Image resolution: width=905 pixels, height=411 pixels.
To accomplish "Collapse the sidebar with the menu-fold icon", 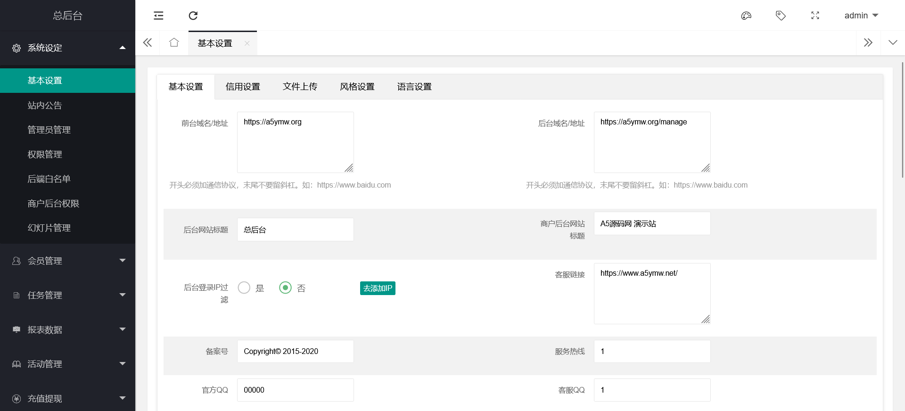I will tap(158, 16).
